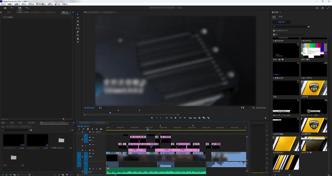Open the Home icon in the header
The image size is (332, 176).
[5, 8]
